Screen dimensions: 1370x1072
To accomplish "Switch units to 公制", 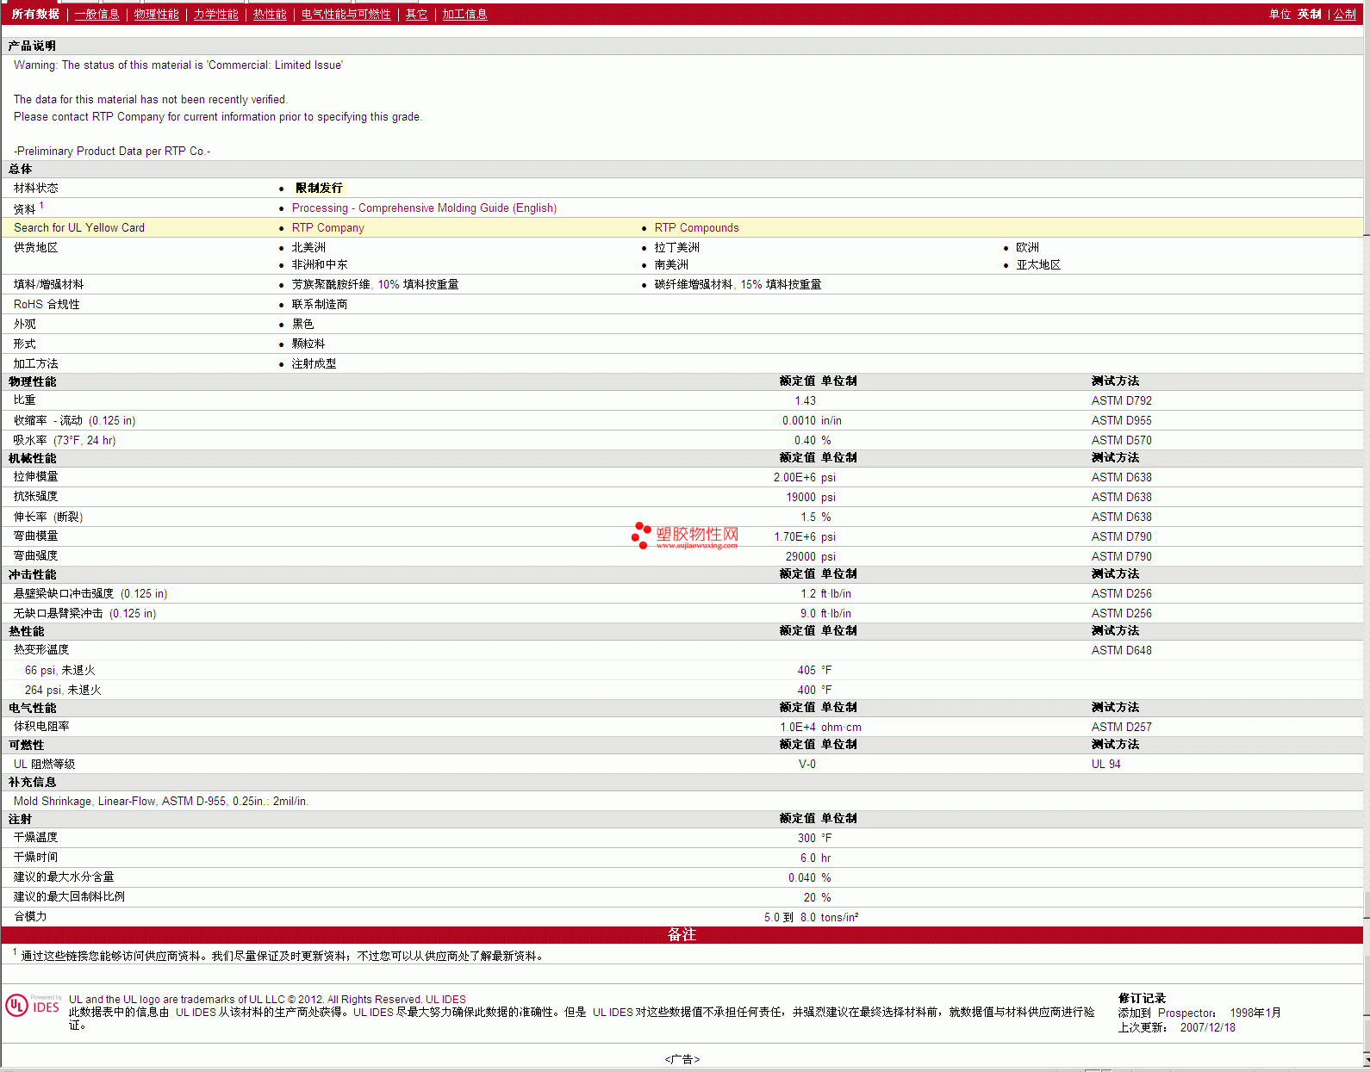I will (x=1345, y=15).
